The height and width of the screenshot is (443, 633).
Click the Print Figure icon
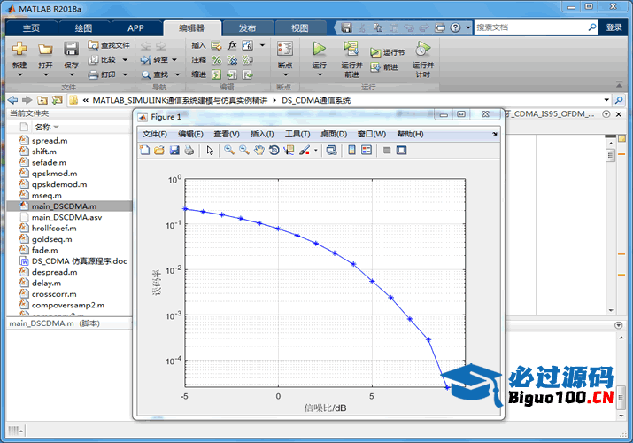tap(189, 151)
